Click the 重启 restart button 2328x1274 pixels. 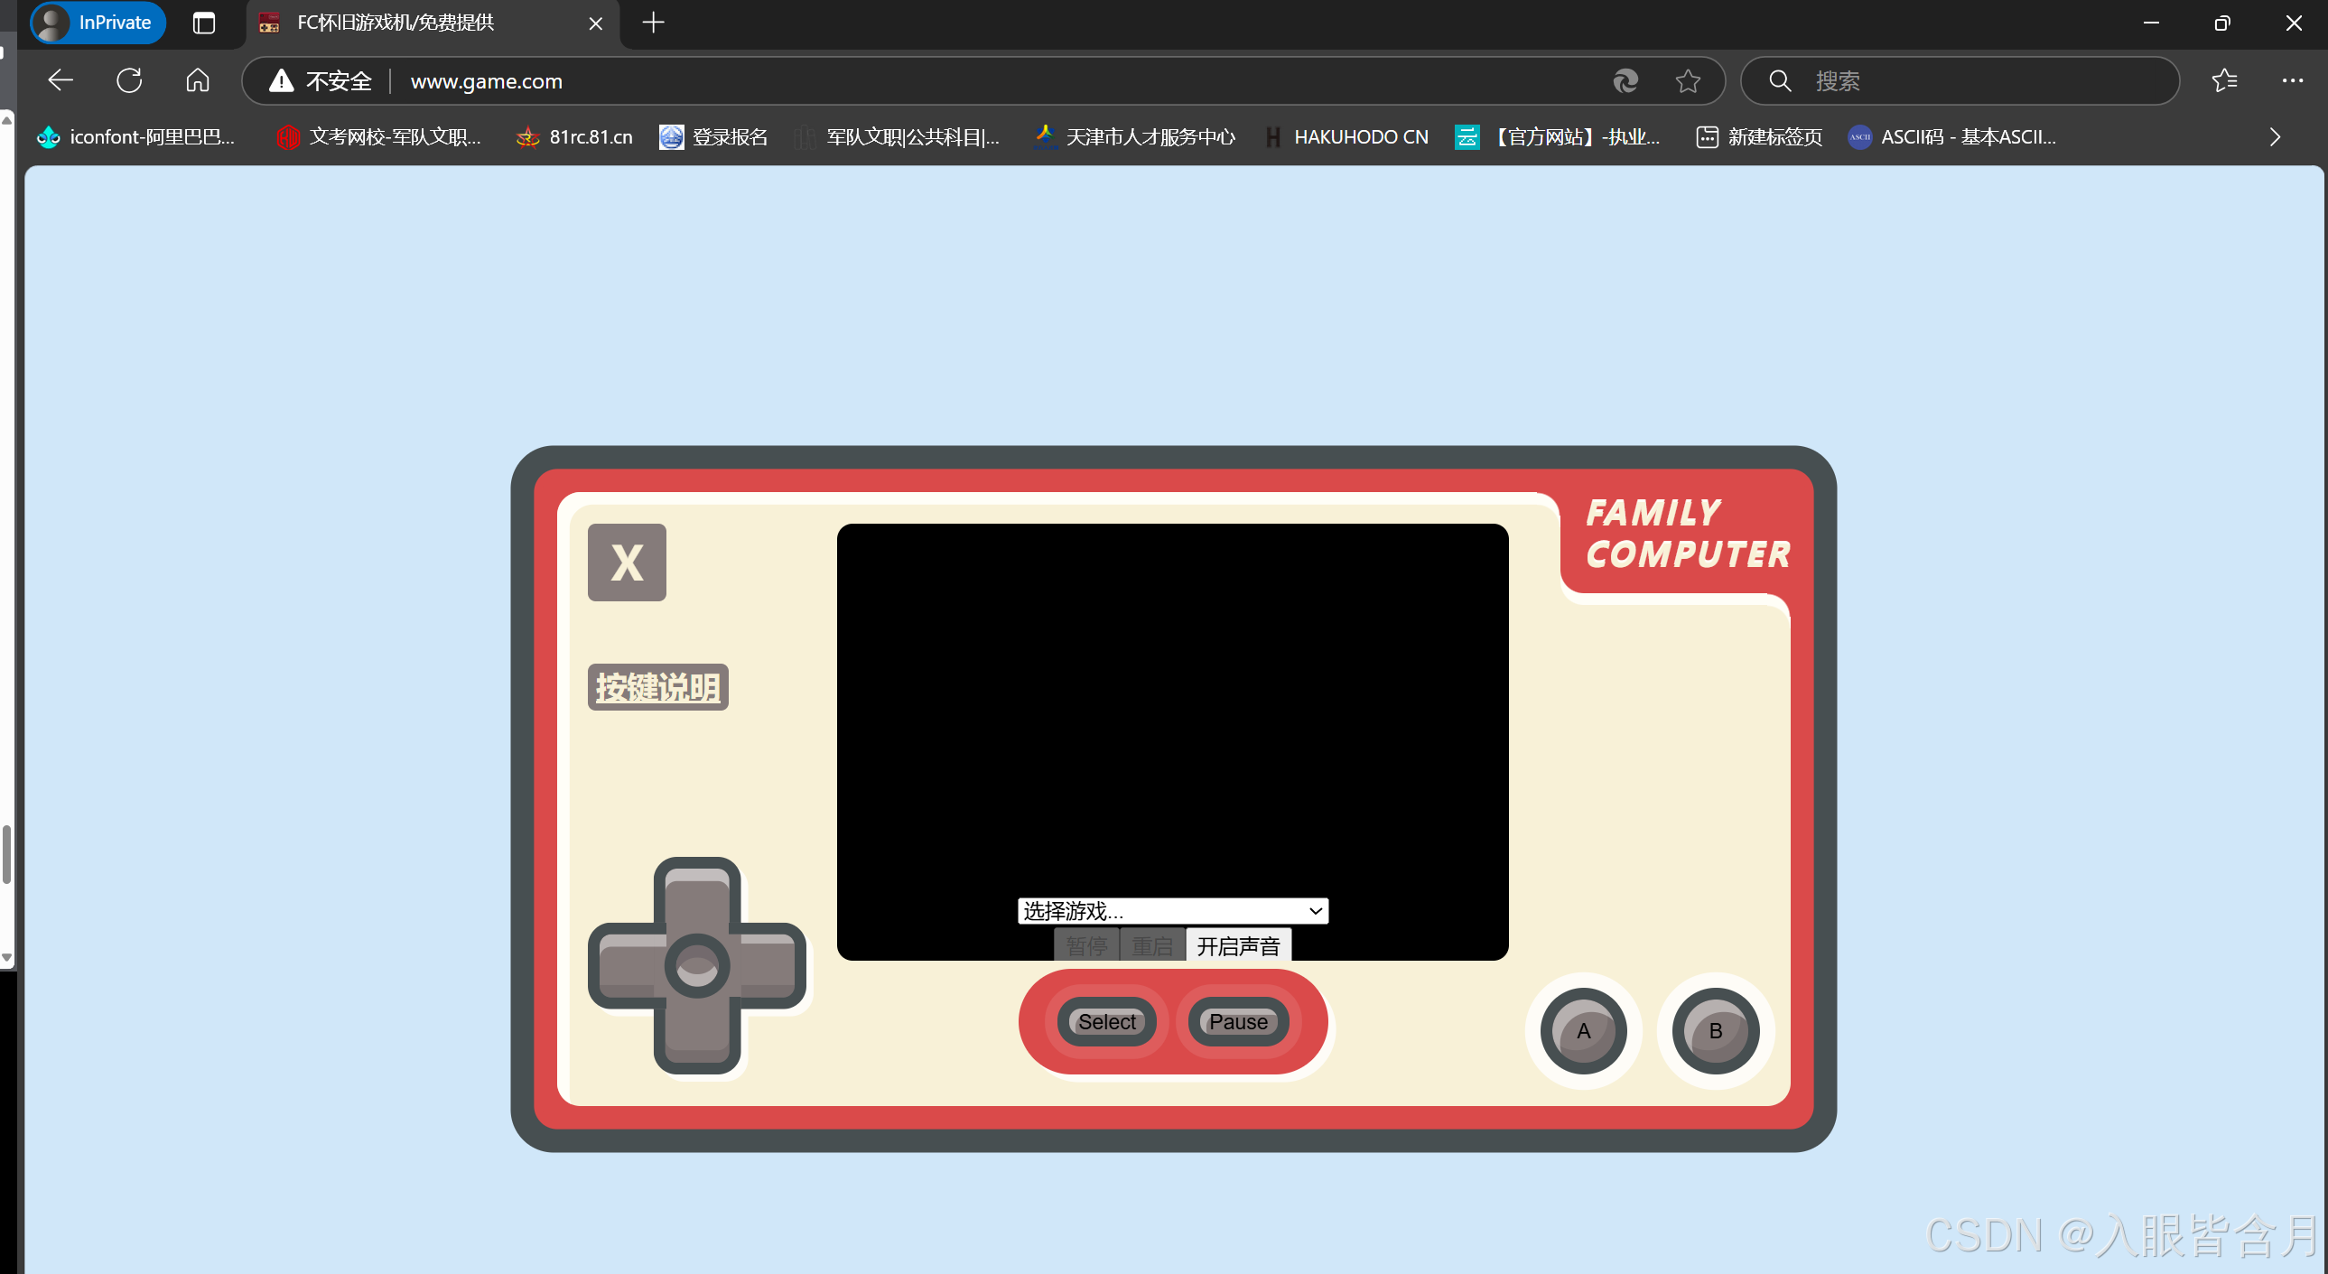tap(1151, 945)
